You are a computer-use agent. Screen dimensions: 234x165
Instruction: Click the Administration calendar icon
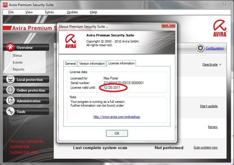10,101
